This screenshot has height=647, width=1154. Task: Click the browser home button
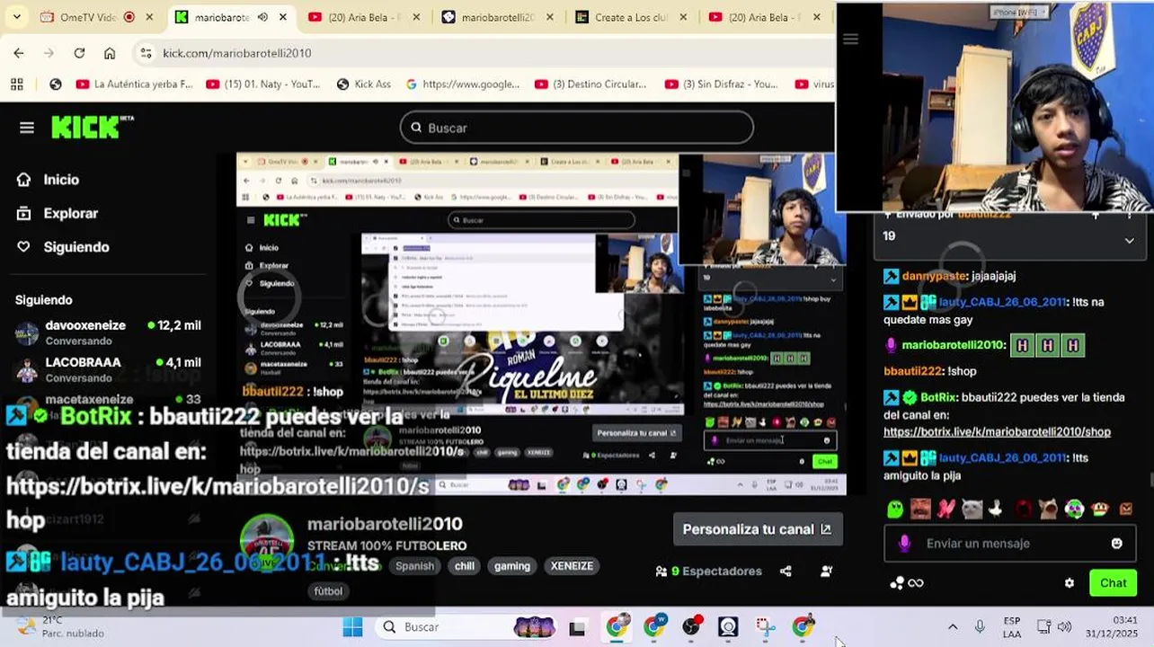pos(110,53)
